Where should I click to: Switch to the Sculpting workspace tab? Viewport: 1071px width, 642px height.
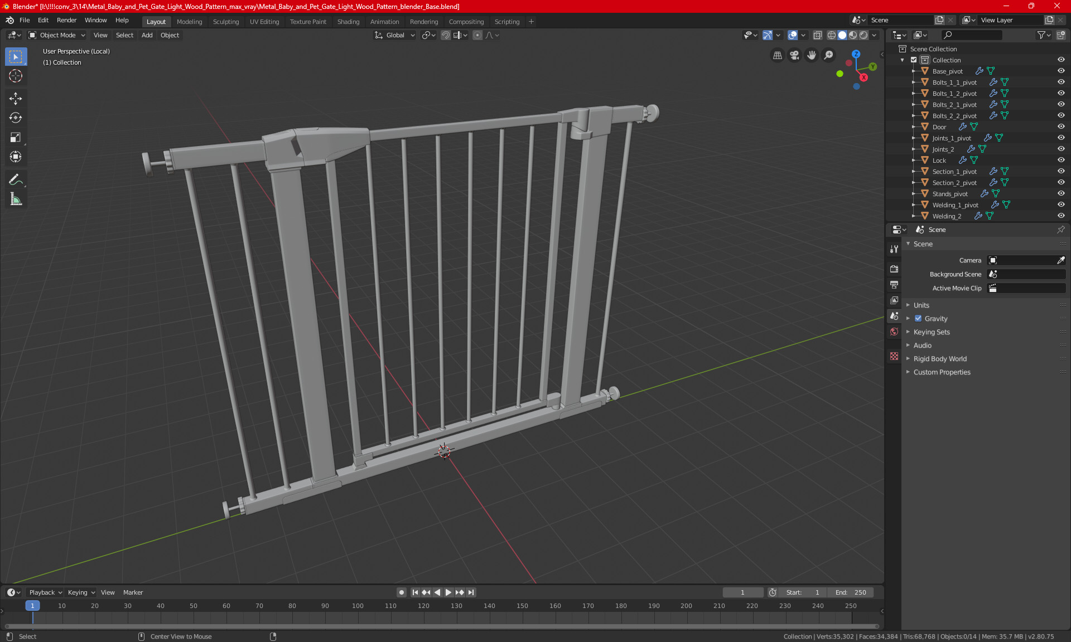[x=225, y=22]
